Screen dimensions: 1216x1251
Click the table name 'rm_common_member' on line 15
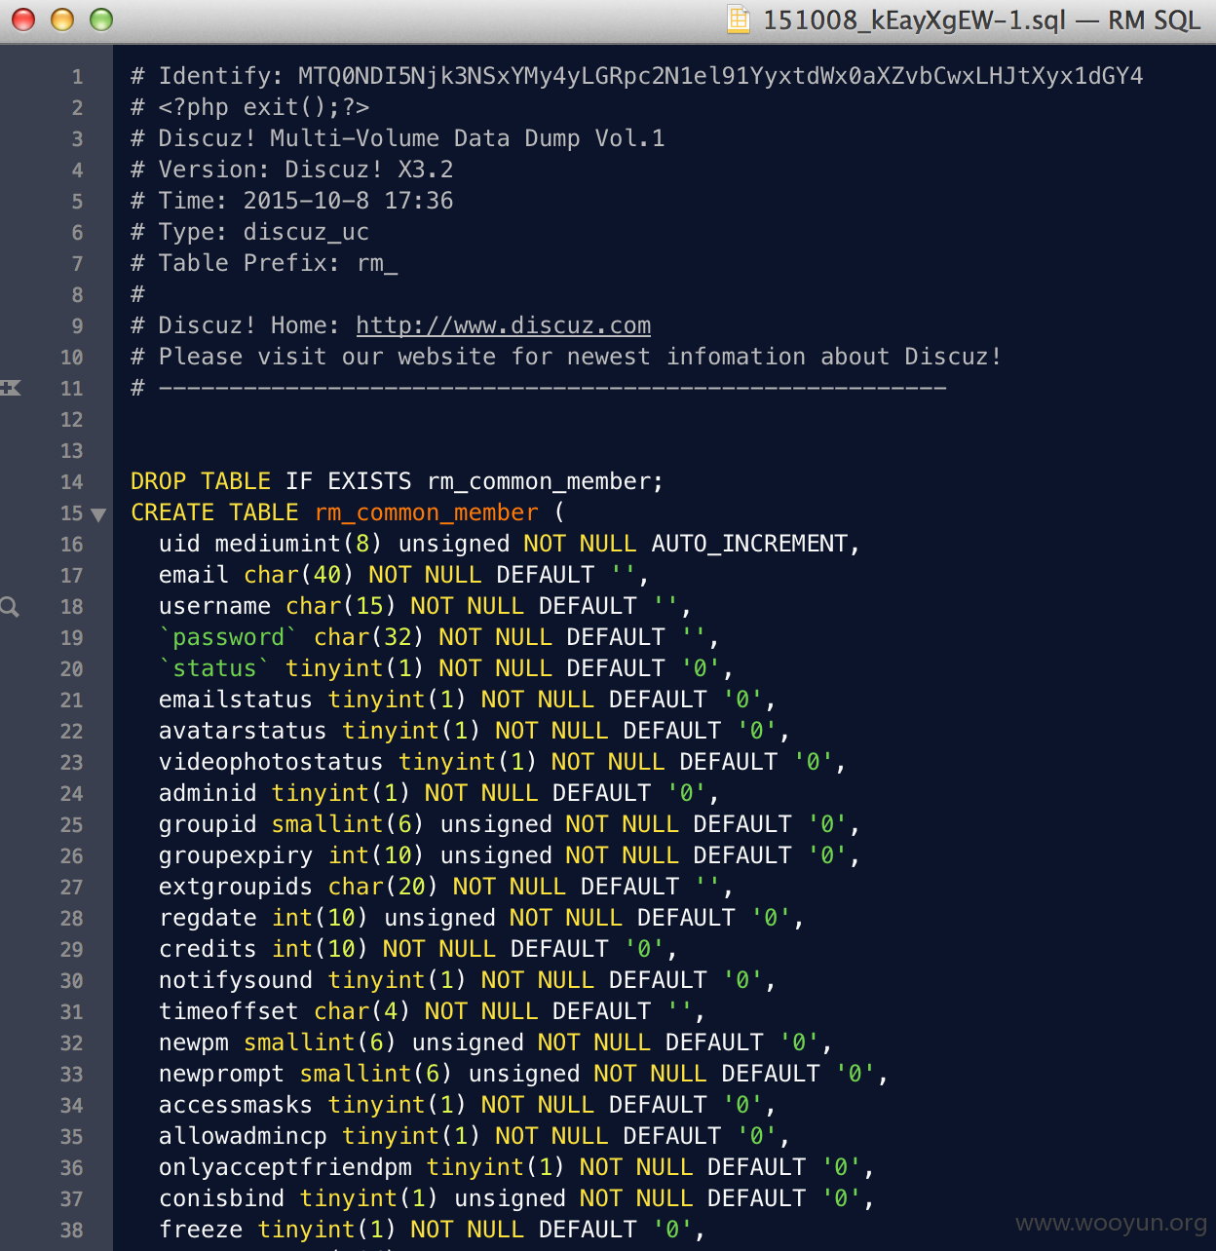(x=427, y=512)
